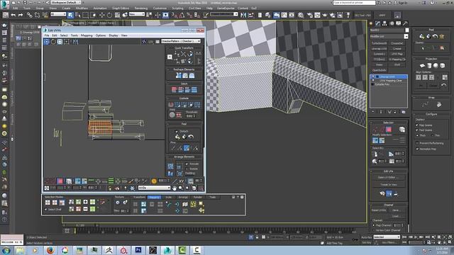Select the Thick seam display radio button
Image resolution: width=454 pixels, height=255 pixels.
click(x=417, y=135)
